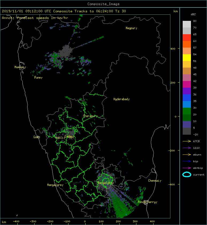Click the 67CB legend label
The width and height of the screenshot is (207, 225).
(196, 141)
